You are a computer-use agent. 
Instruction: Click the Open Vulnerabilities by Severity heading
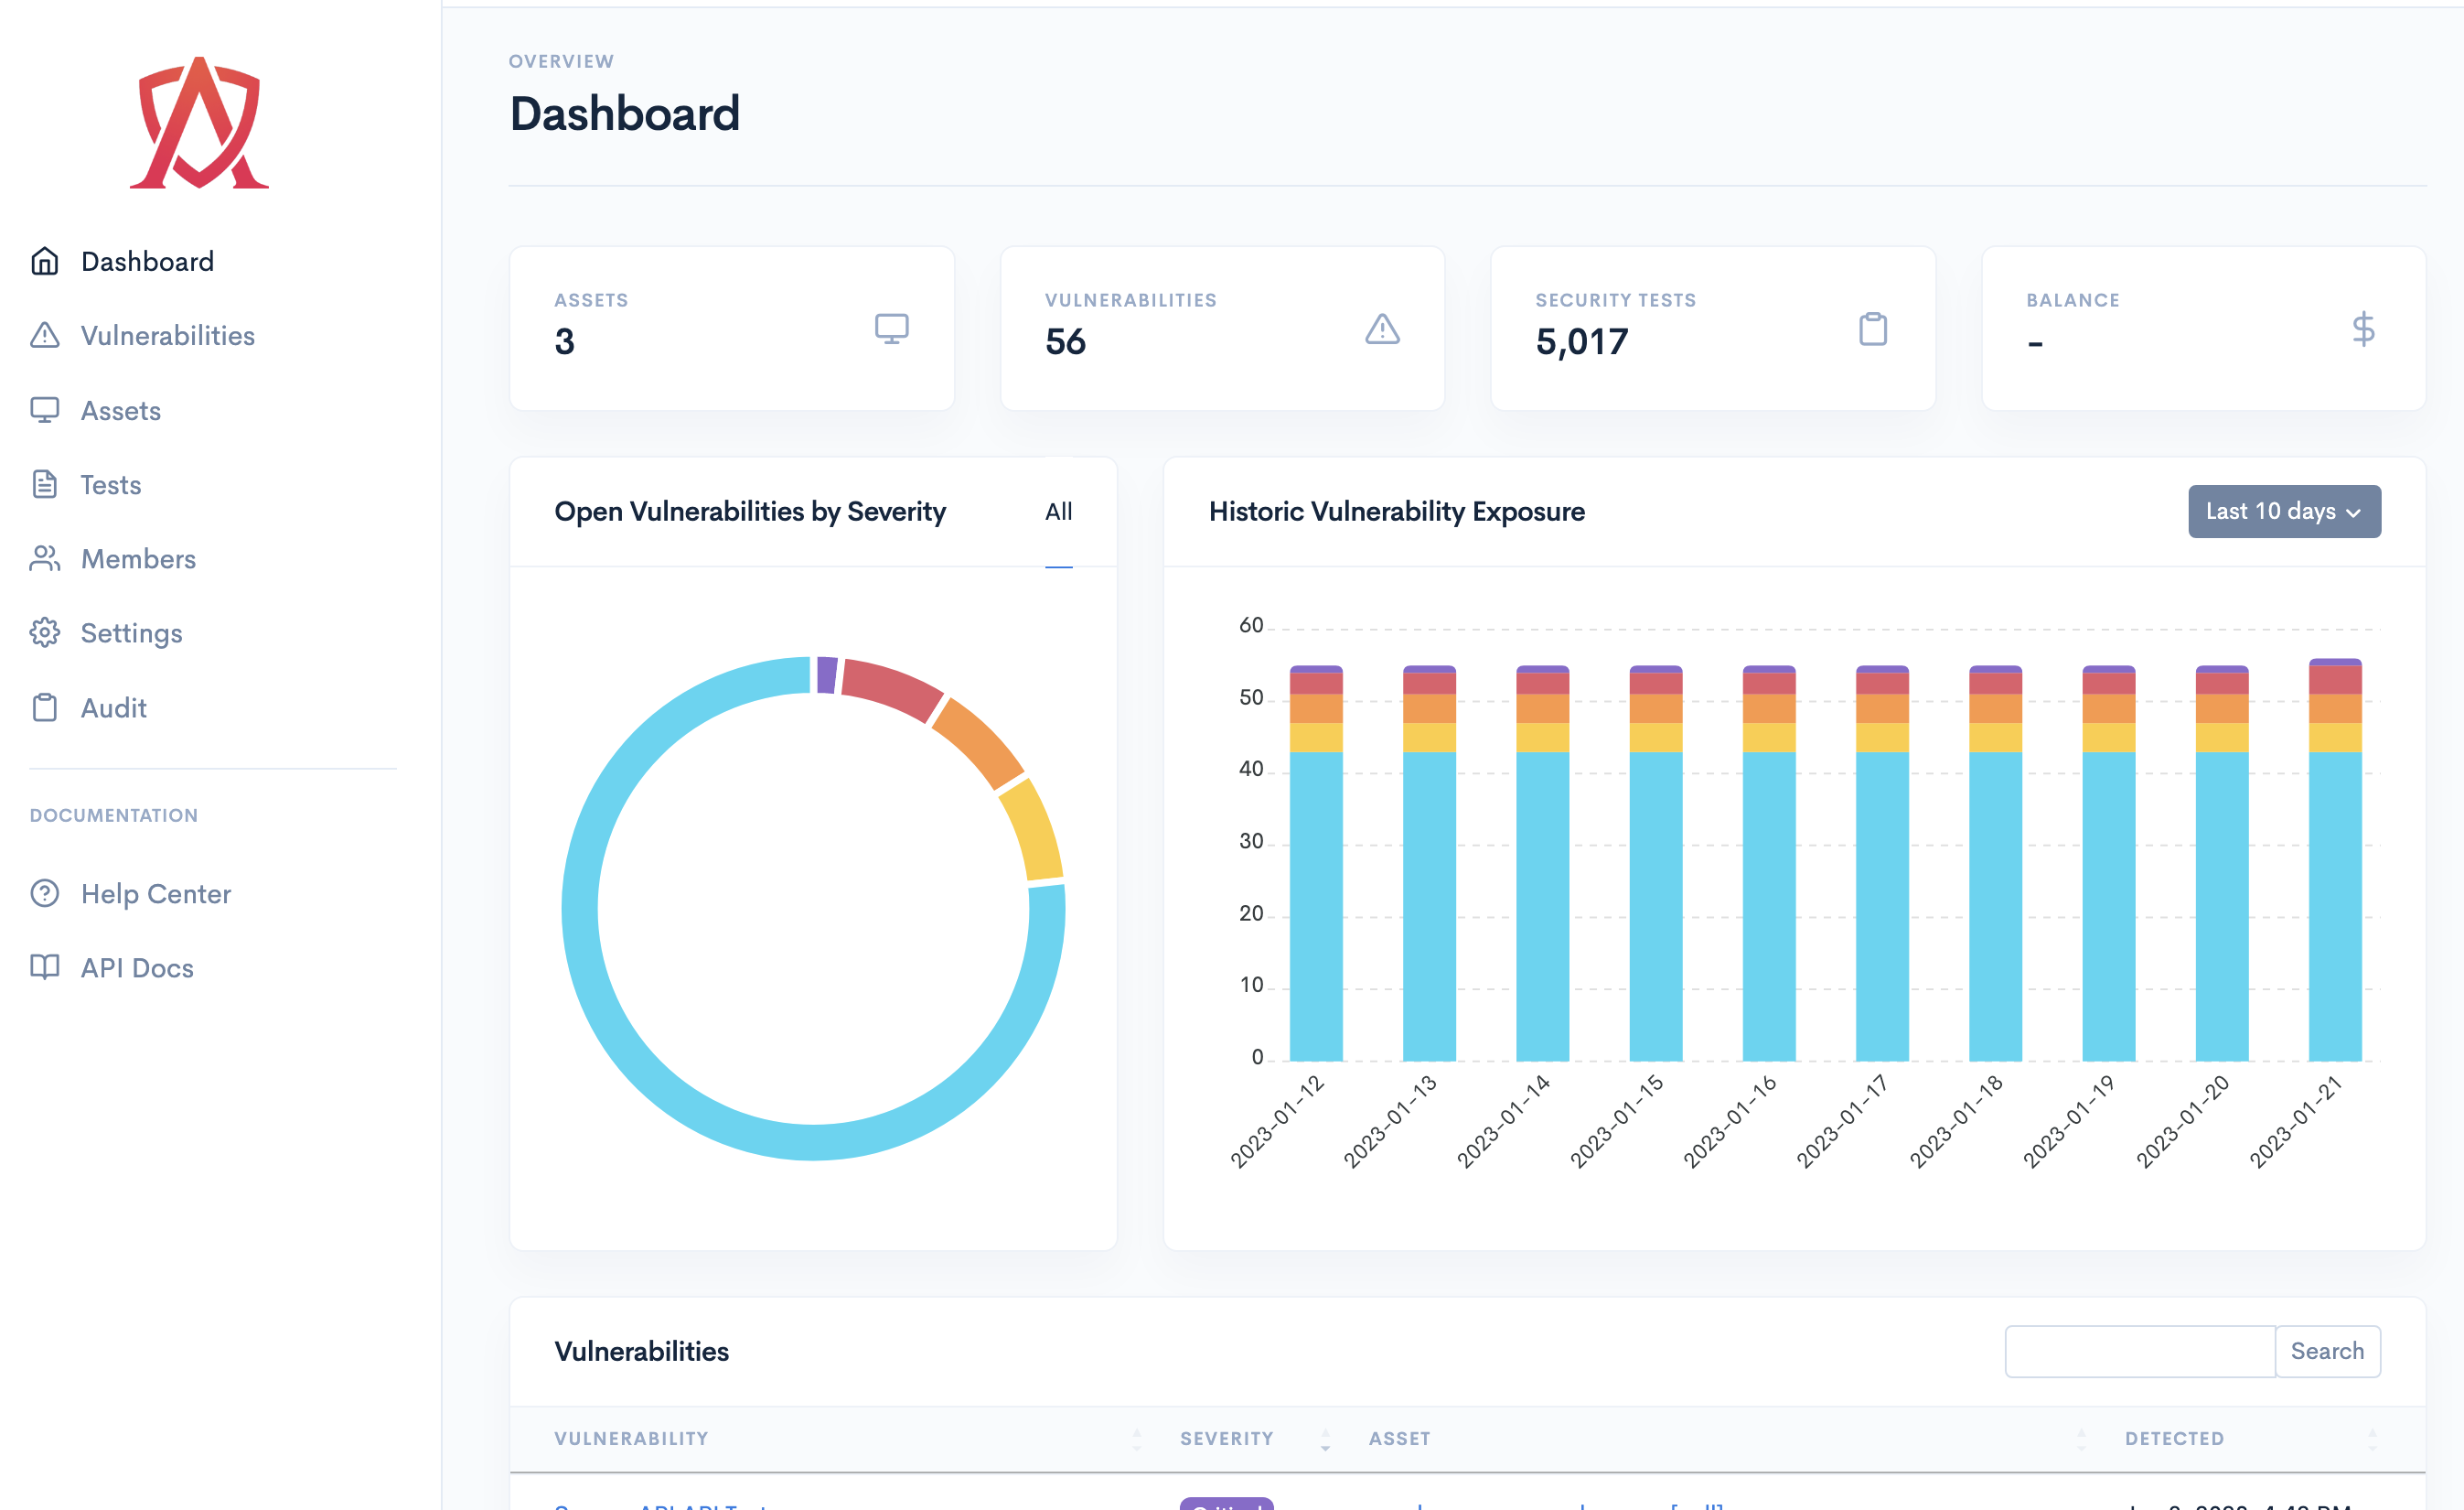pos(750,512)
